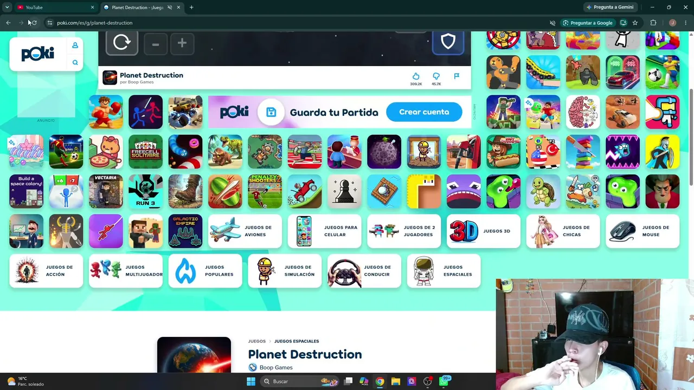694x390 pixels.
Task: Open the Juegos 3D category
Action: [x=484, y=231]
